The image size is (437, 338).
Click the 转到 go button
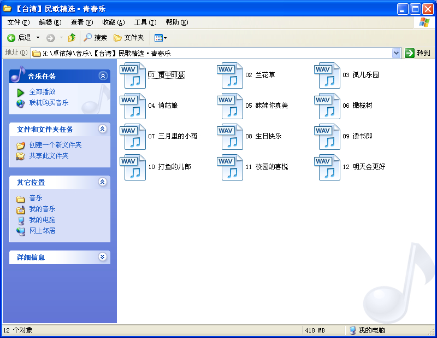[417, 53]
